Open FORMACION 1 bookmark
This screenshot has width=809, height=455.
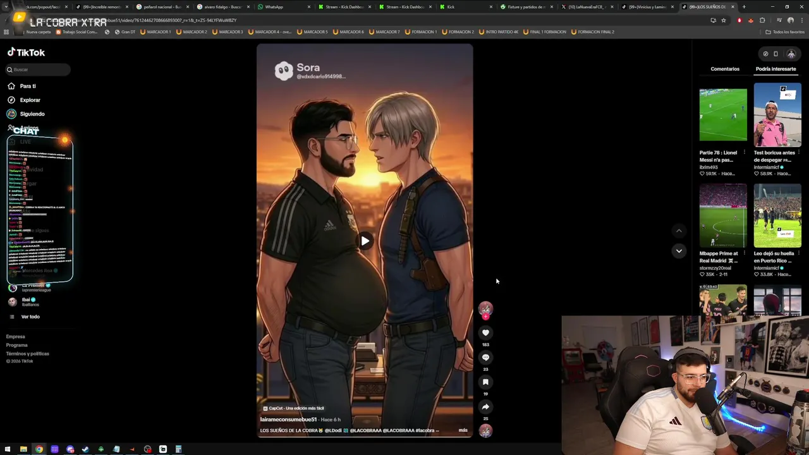point(420,32)
